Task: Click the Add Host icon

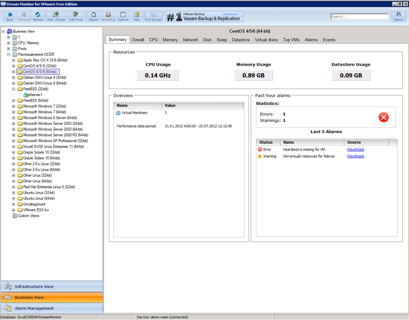Action: click(76, 16)
